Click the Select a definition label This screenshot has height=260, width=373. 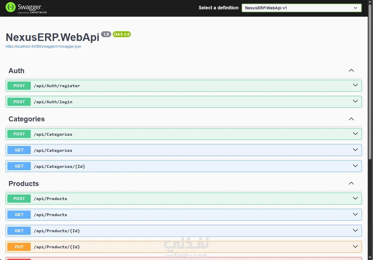click(218, 8)
